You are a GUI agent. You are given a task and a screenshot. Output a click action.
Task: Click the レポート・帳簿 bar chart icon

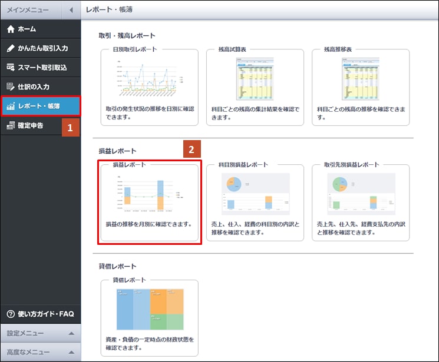coord(10,106)
